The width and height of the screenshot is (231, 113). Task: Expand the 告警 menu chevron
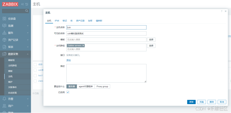coord(28,99)
